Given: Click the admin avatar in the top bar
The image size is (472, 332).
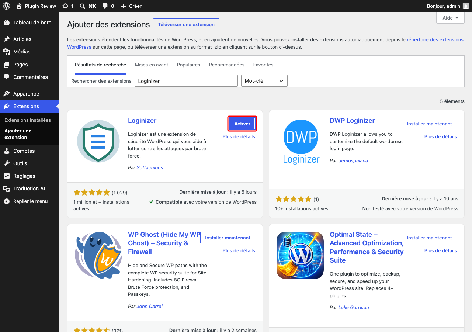Looking at the screenshot, I should click(466, 6).
